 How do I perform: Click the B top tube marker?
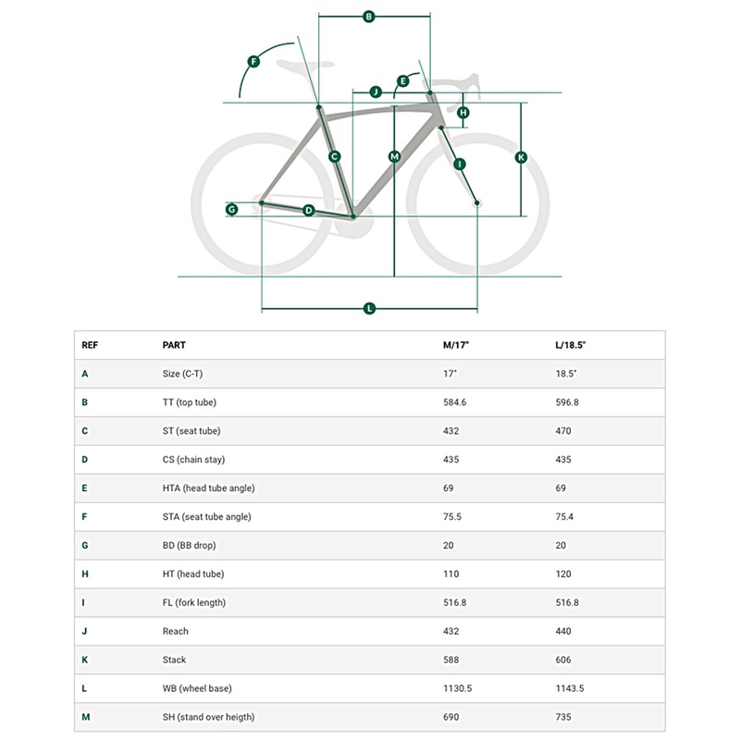(368, 17)
